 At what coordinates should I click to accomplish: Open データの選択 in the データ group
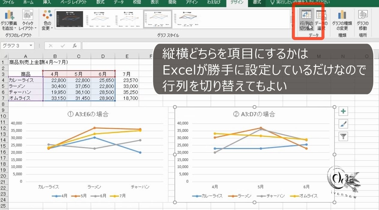[321, 20]
